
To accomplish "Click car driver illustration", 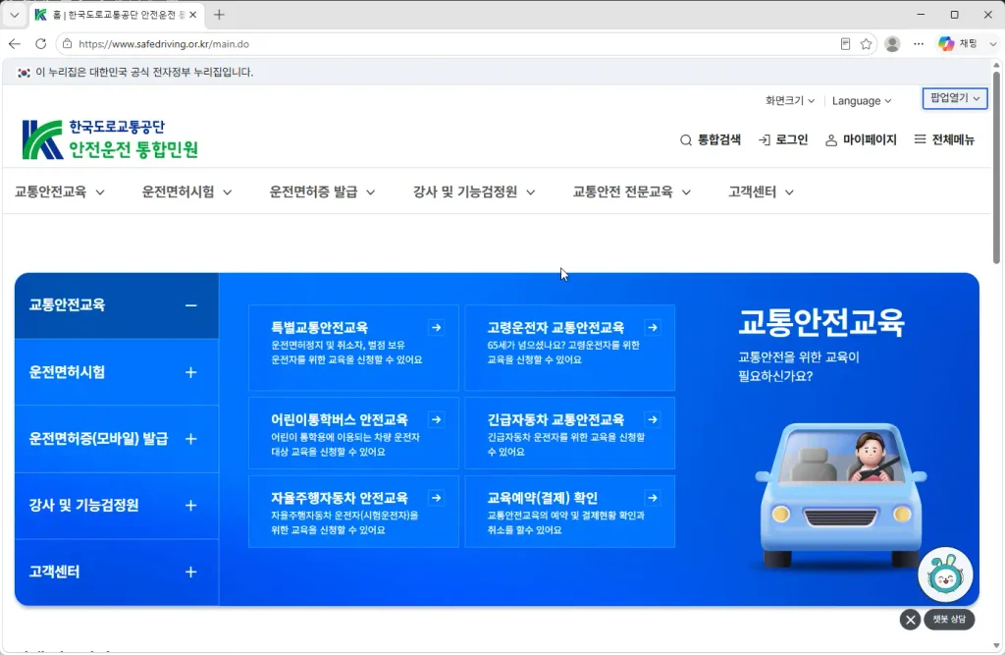I will (x=840, y=494).
